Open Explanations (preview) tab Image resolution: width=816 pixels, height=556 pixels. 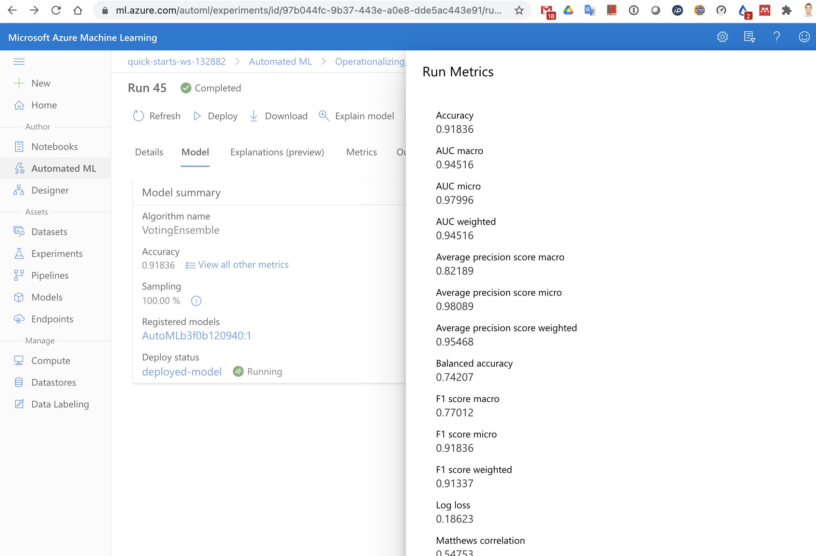pyautogui.click(x=277, y=152)
